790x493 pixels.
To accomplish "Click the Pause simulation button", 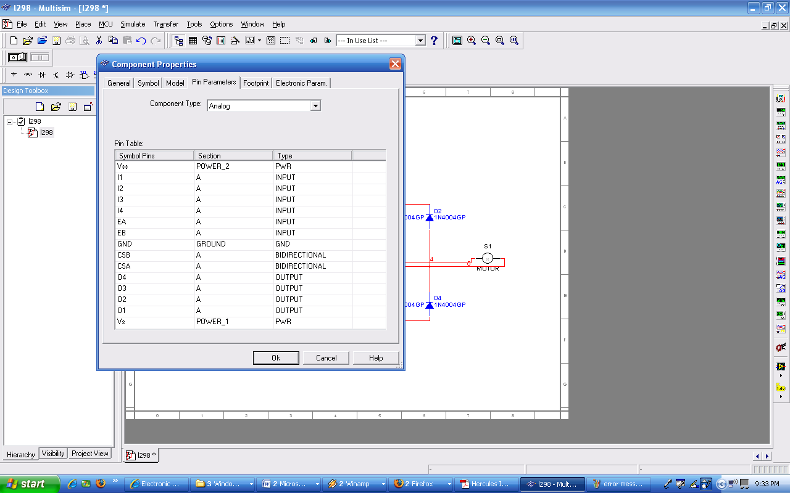I will 39,57.
